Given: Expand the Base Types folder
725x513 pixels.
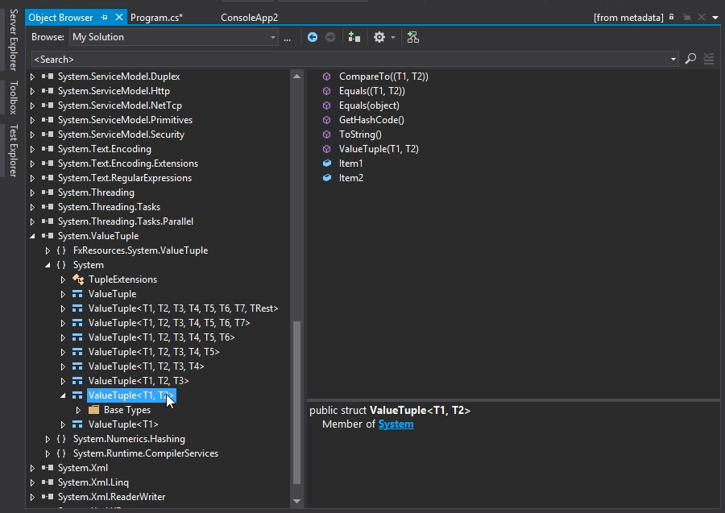Looking at the screenshot, I should tap(79, 410).
